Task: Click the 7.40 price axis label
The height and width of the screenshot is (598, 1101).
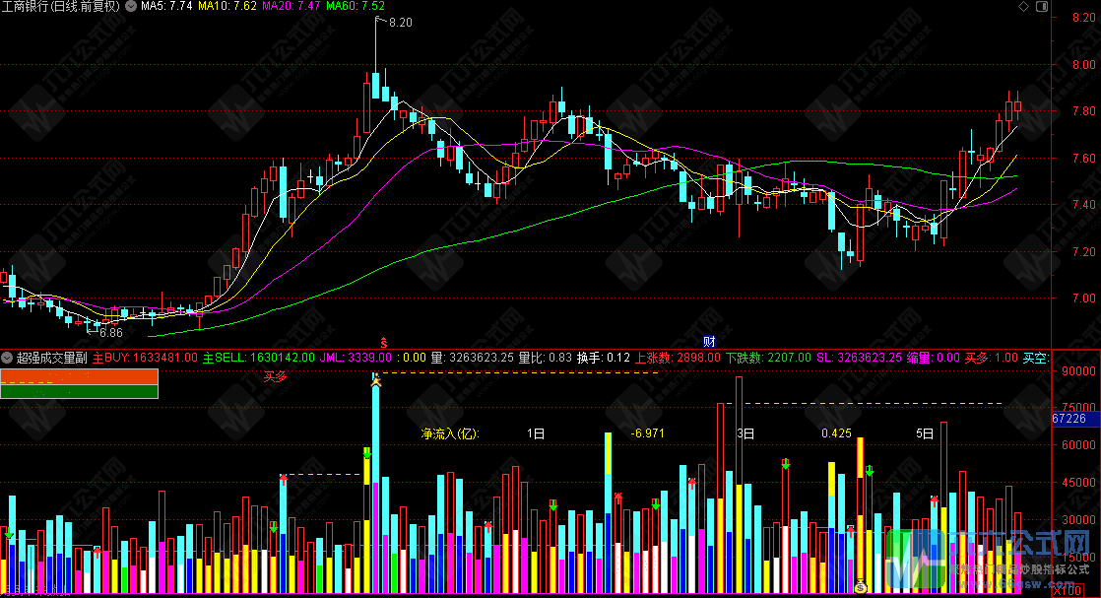Action: (x=1084, y=205)
